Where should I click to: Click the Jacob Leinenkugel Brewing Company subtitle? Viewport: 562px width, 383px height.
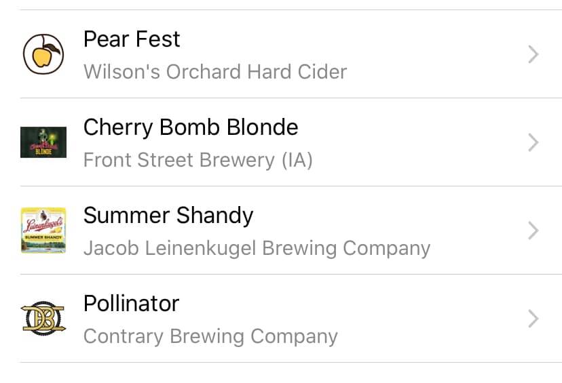257,248
